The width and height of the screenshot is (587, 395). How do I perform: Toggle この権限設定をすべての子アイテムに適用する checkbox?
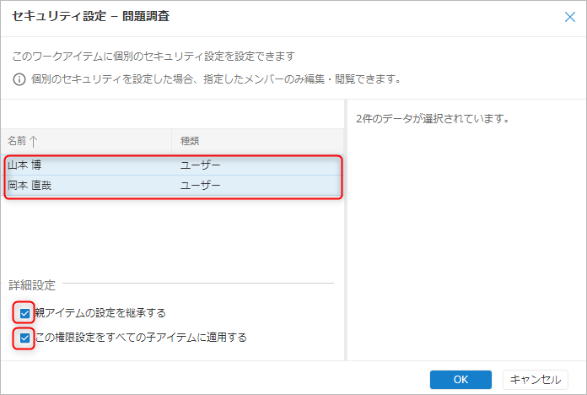24,338
